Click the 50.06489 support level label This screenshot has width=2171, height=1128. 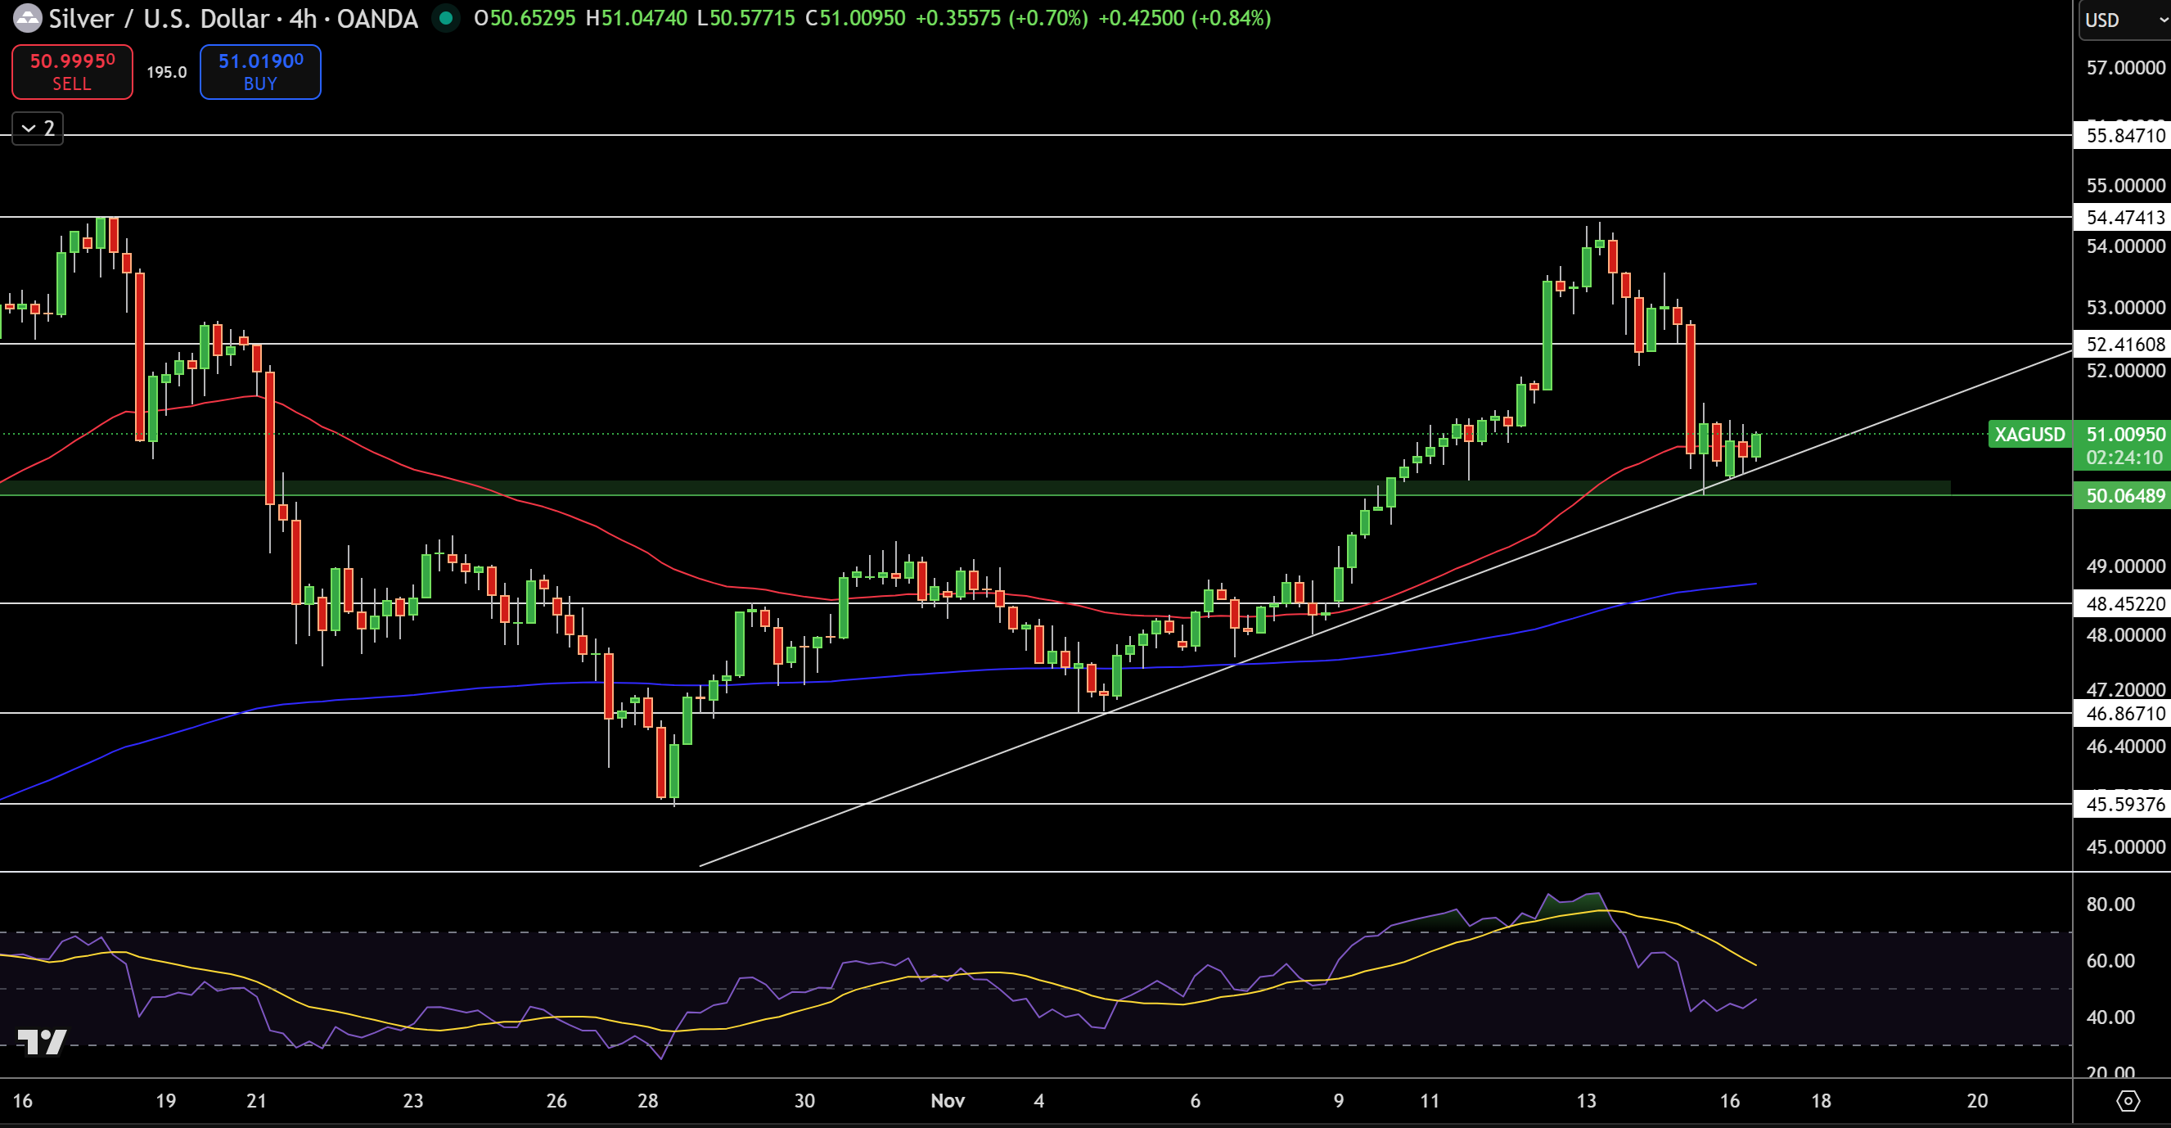click(2121, 496)
